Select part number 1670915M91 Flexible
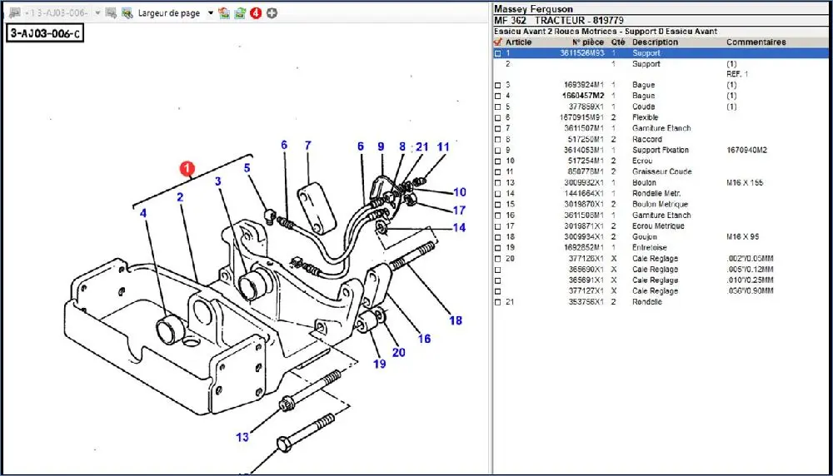 point(581,117)
